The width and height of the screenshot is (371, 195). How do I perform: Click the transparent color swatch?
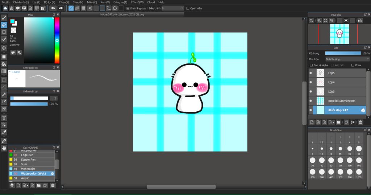point(13,30)
